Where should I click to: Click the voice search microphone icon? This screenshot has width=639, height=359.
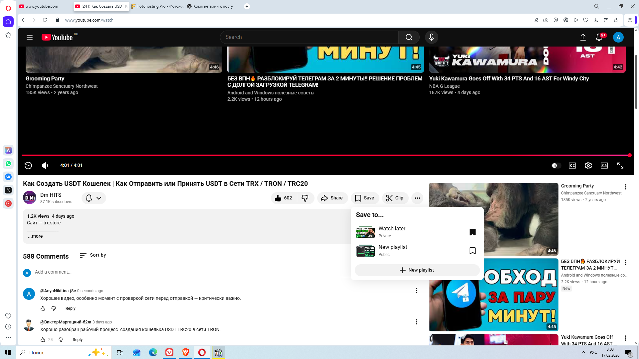pyautogui.click(x=431, y=37)
